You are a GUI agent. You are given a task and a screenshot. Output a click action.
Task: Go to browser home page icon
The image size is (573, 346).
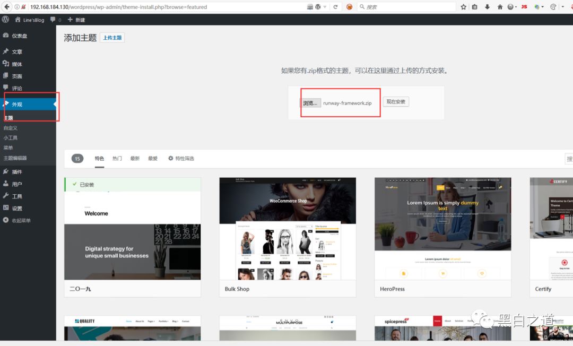pos(500,7)
